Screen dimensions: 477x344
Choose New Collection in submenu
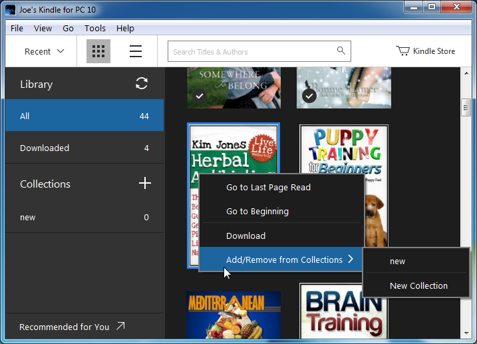pyautogui.click(x=416, y=285)
